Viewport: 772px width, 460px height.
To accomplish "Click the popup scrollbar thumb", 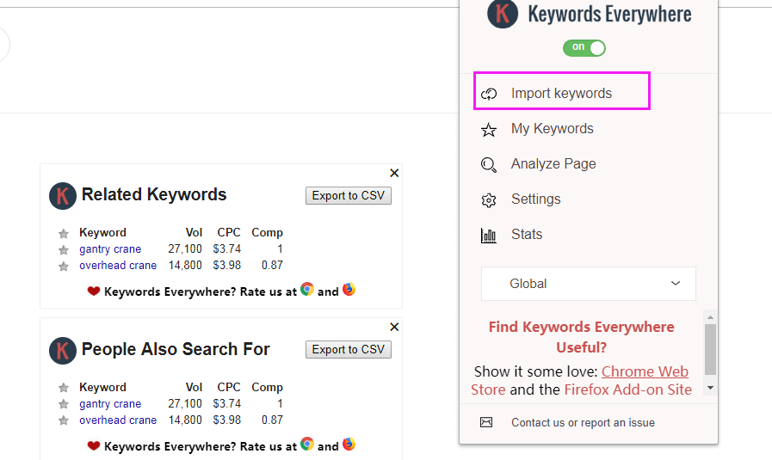I will (x=710, y=349).
